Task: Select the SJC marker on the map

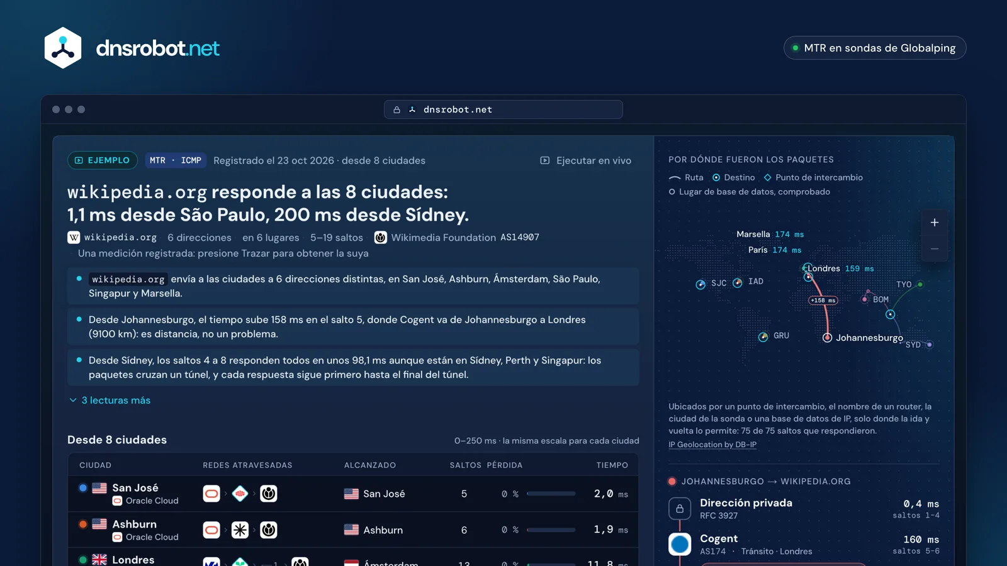Action: point(700,284)
